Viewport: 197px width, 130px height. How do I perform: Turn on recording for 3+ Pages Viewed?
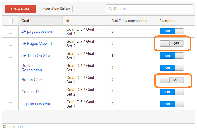click(172, 44)
